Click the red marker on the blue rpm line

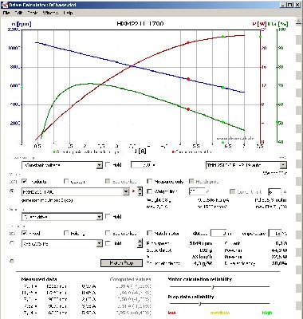pos(188,79)
